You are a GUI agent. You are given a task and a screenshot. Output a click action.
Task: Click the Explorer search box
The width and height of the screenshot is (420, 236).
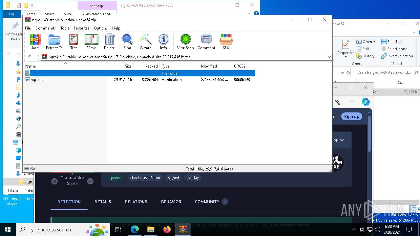click(x=387, y=72)
